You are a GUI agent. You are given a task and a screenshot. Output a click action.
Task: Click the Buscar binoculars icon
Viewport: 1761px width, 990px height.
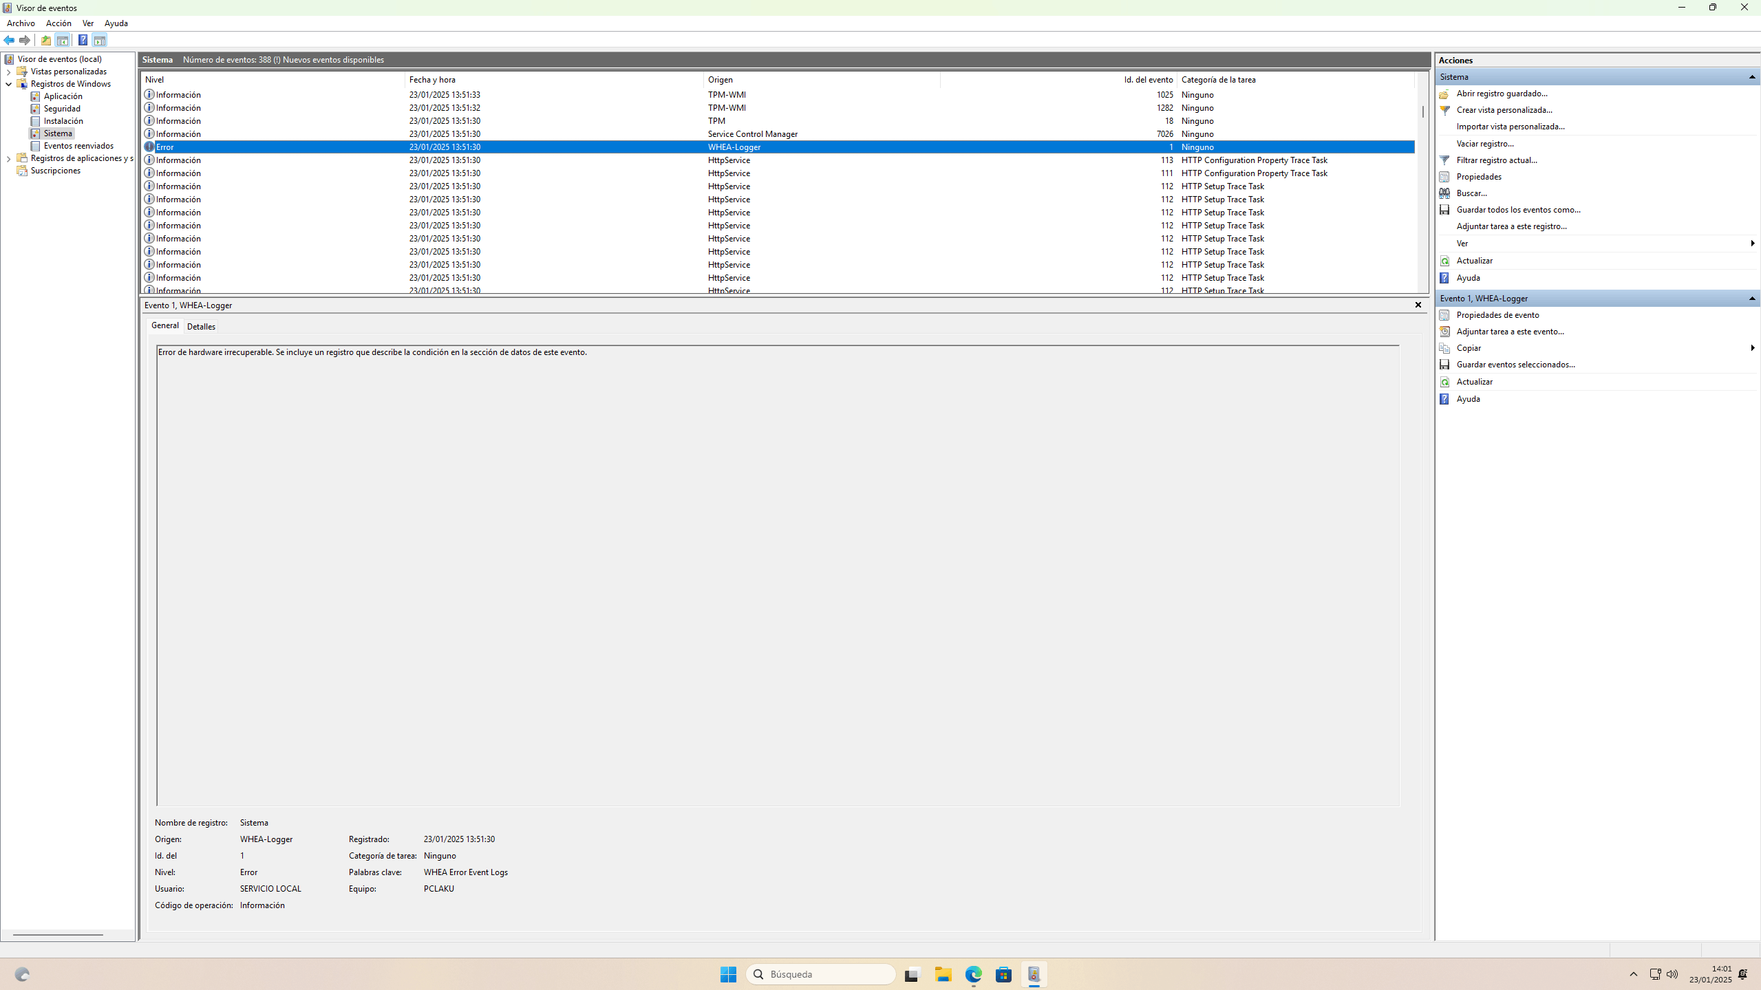(x=1444, y=193)
